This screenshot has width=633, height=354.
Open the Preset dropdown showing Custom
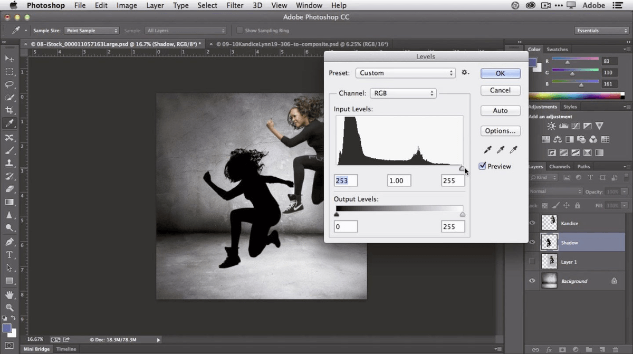point(405,73)
